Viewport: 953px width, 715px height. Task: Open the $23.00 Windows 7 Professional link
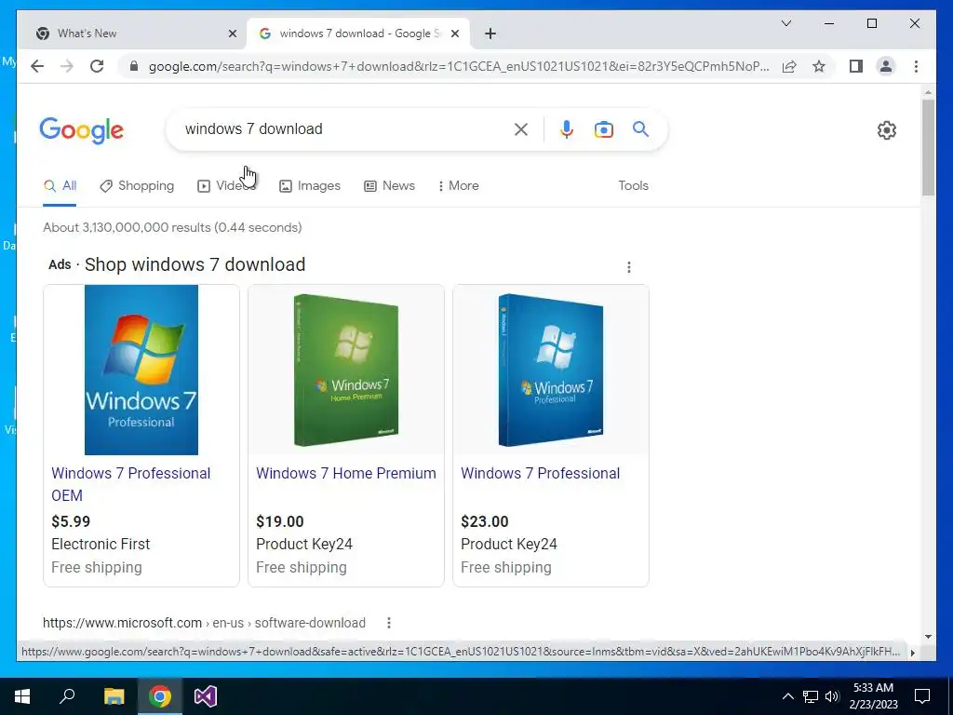point(541,473)
